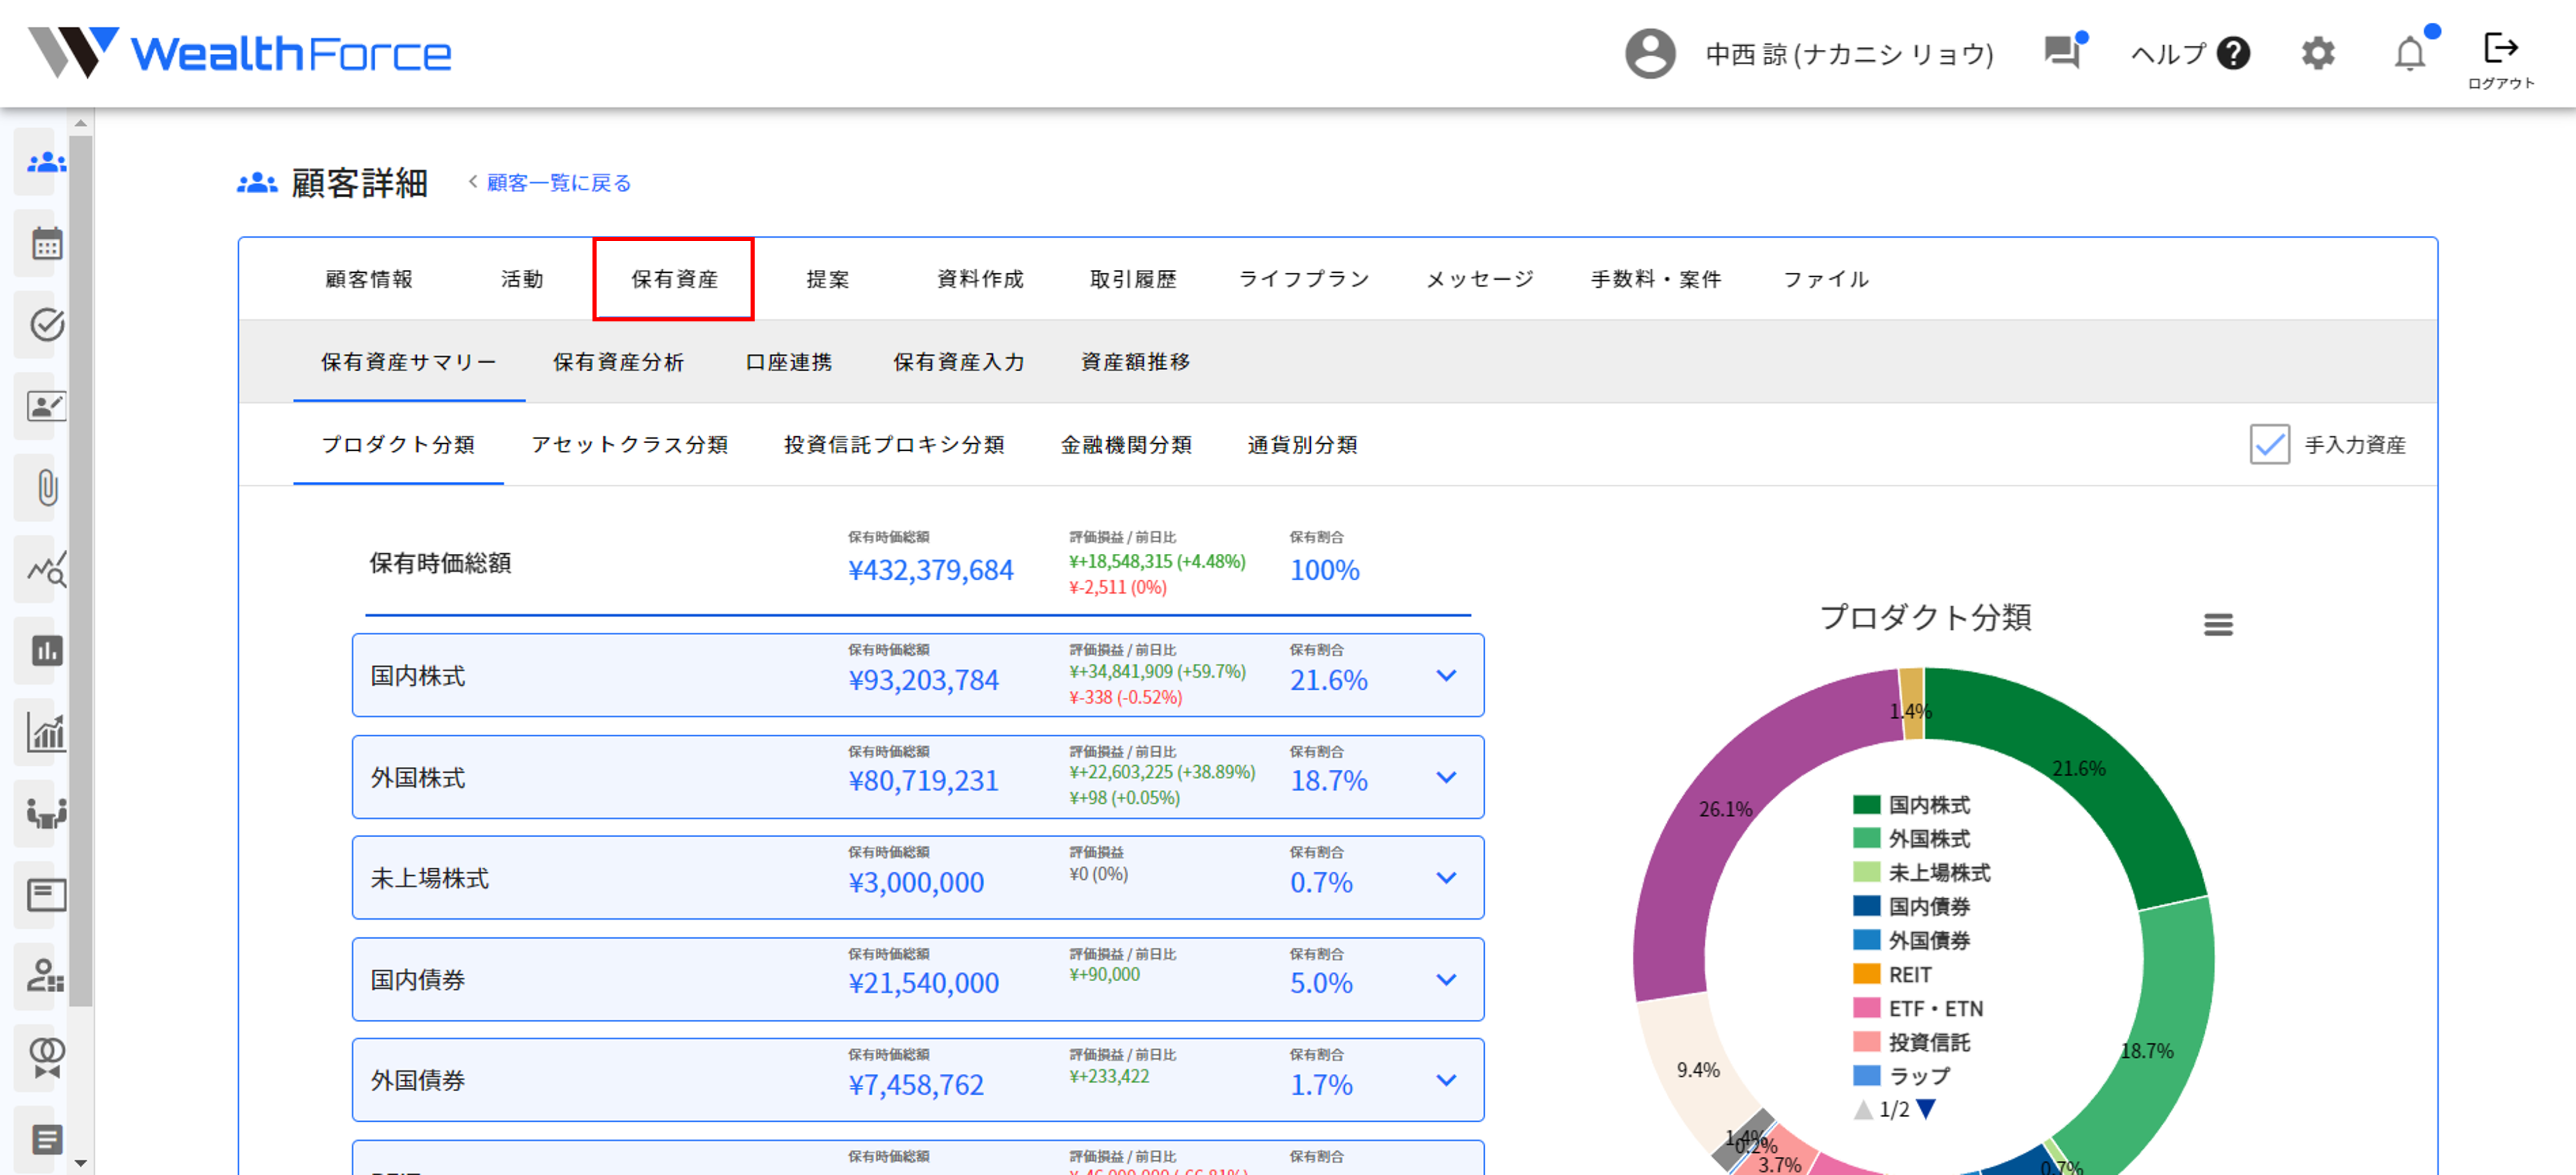Switch to the 取引履歴 tab
The image size is (2576, 1175).
[1132, 279]
